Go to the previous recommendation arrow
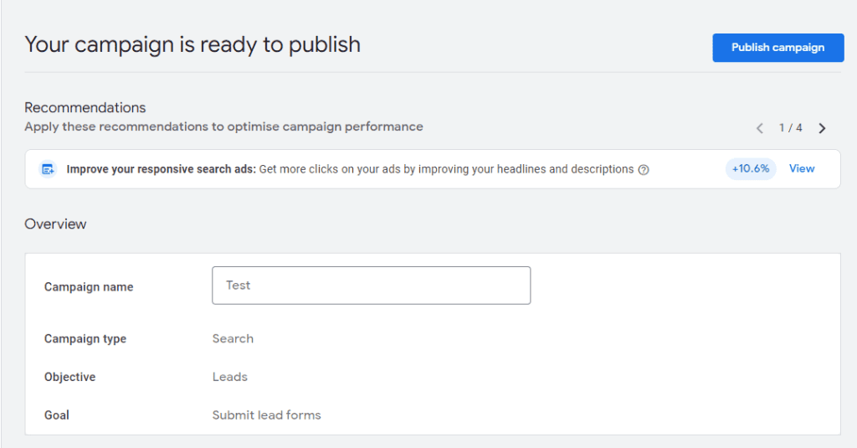 (760, 129)
